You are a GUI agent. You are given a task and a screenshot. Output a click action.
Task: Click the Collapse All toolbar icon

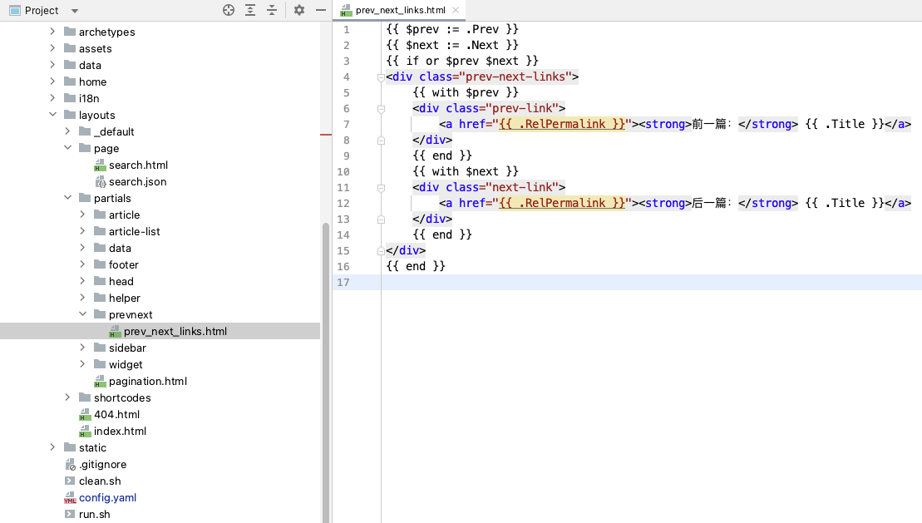[272, 10]
